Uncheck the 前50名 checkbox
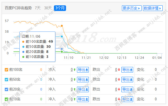The width and height of the screenshot is (168, 106). (x=6, y=80)
